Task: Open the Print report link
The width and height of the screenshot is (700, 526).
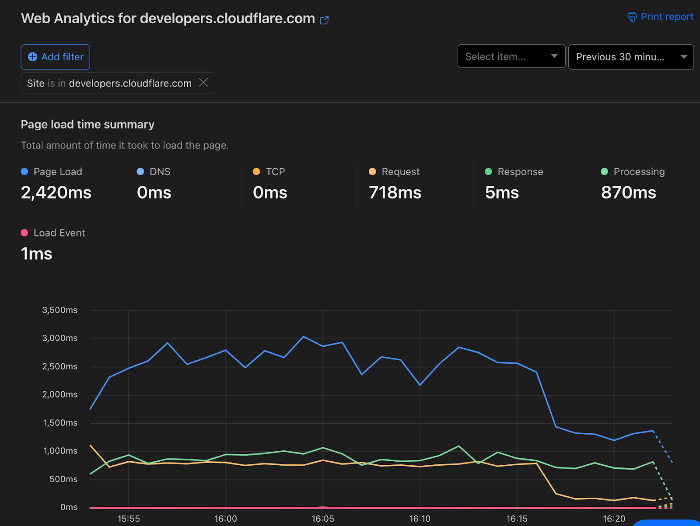Action: pyautogui.click(x=661, y=17)
